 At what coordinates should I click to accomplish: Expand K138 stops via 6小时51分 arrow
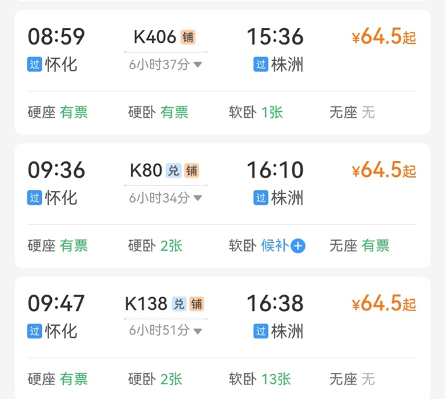(198, 331)
